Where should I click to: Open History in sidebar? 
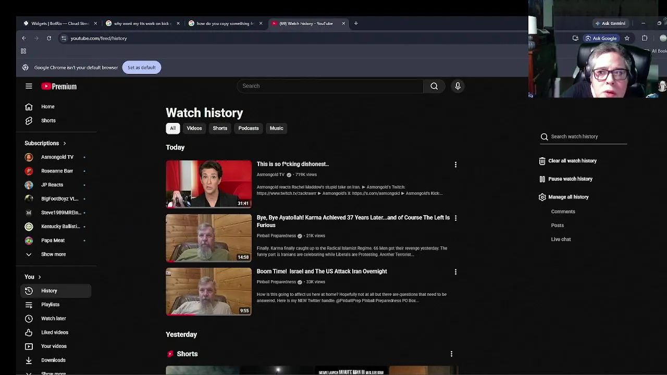click(56, 291)
